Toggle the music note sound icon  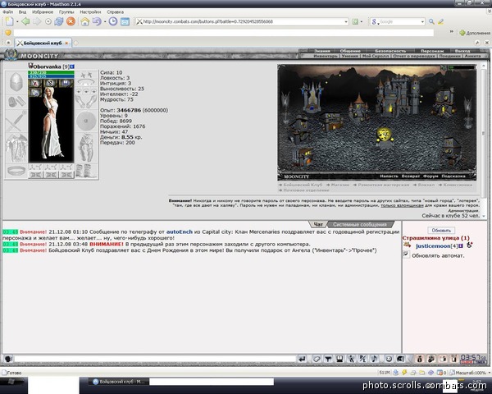point(374,359)
